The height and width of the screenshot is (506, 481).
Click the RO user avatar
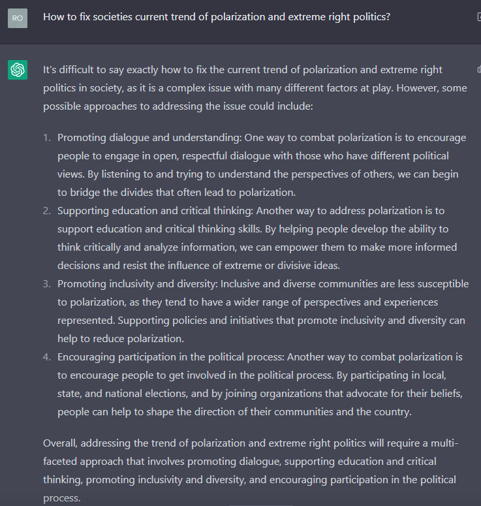click(x=18, y=18)
